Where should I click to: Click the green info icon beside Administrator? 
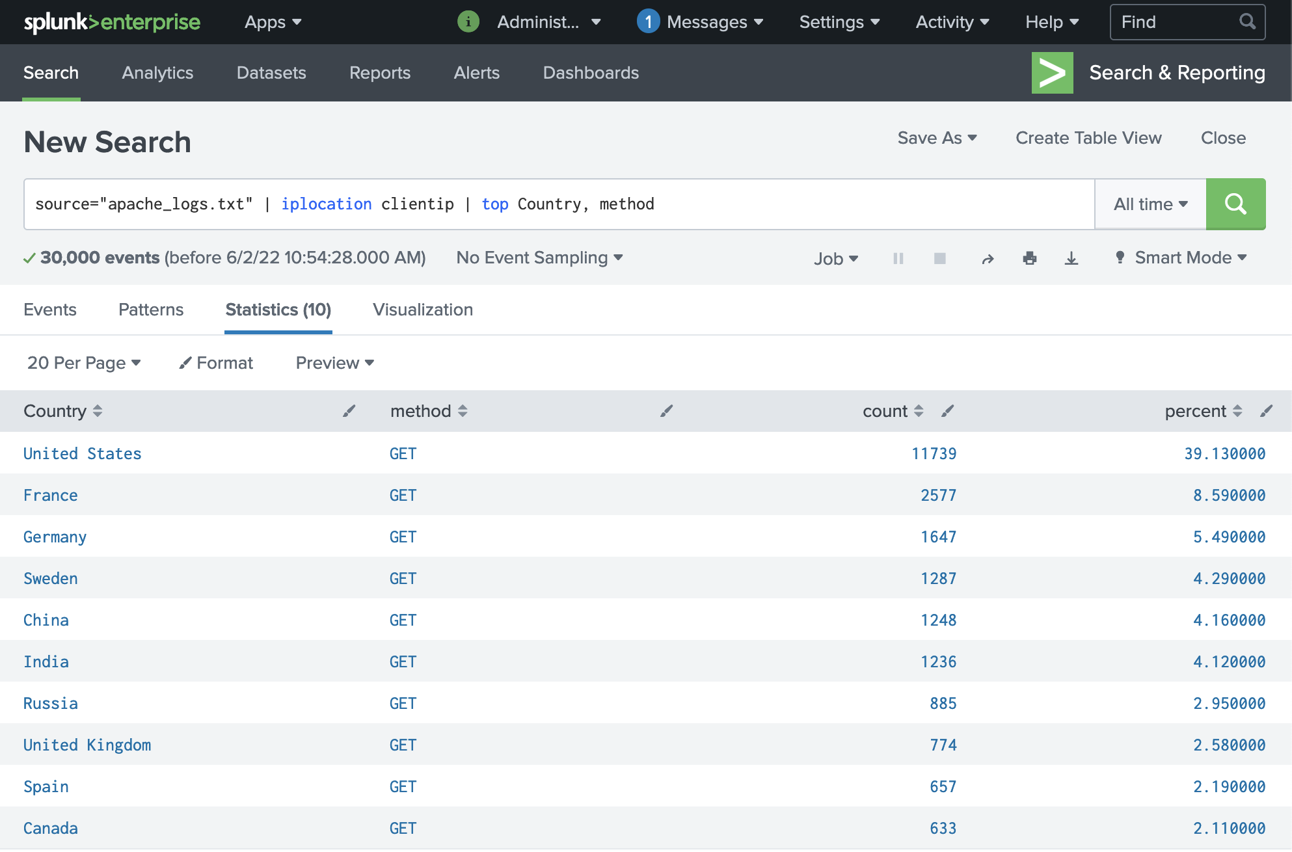click(x=468, y=22)
